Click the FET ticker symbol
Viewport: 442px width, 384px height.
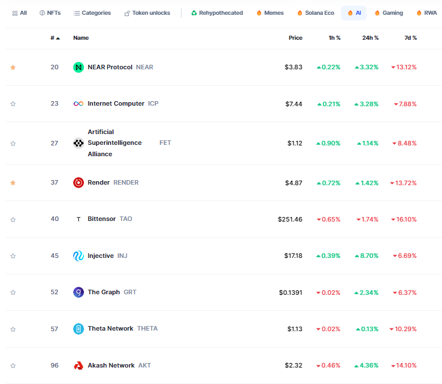click(165, 143)
